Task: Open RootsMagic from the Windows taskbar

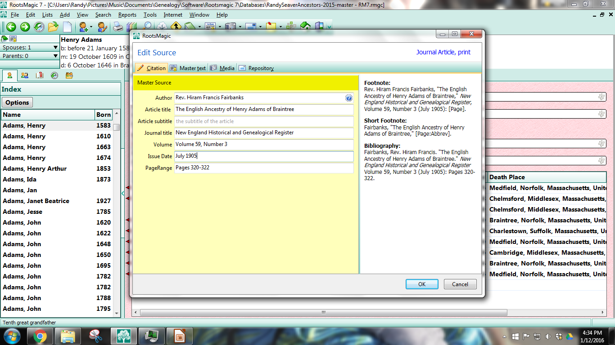Action: tap(124, 335)
